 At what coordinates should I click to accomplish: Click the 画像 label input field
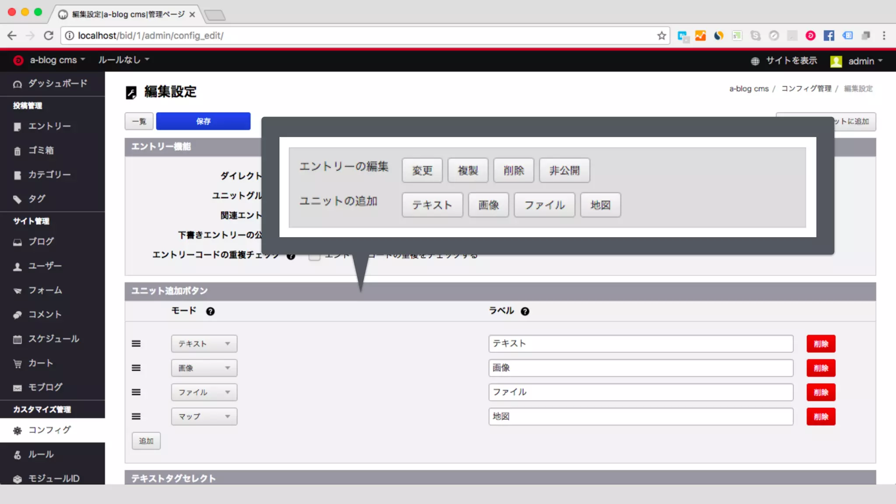pos(640,368)
